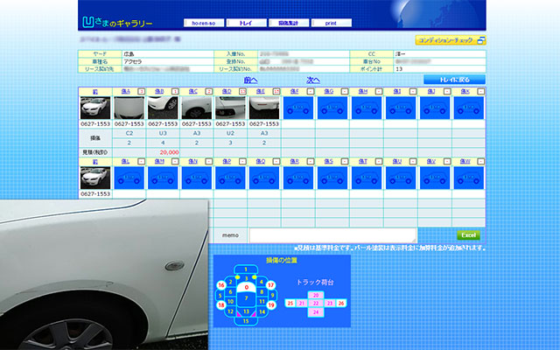This screenshot has width=560, height=350.
Task: Click the blue car placeholder under 傷G
Action: click(x=332, y=108)
